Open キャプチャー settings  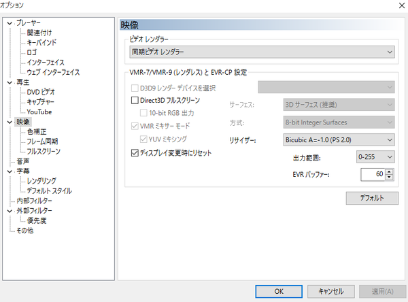coord(40,102)
